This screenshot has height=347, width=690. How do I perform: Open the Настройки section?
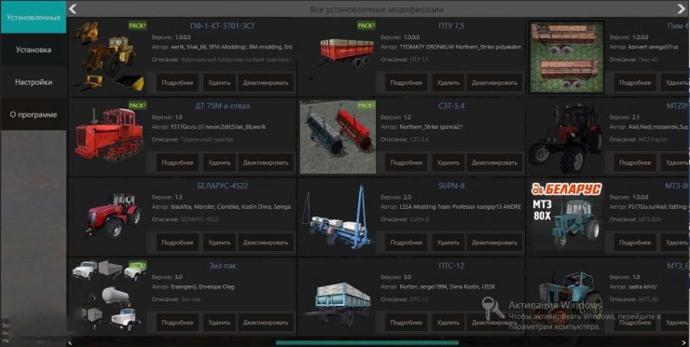click(x=34, y=82)
